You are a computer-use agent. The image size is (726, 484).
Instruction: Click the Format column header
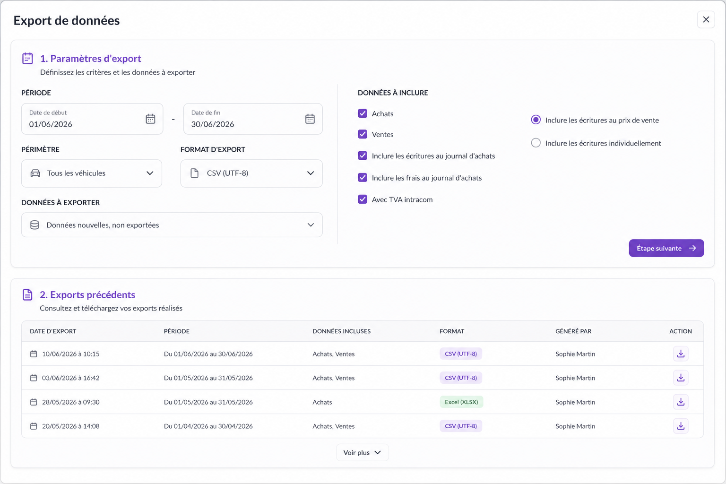452,331
